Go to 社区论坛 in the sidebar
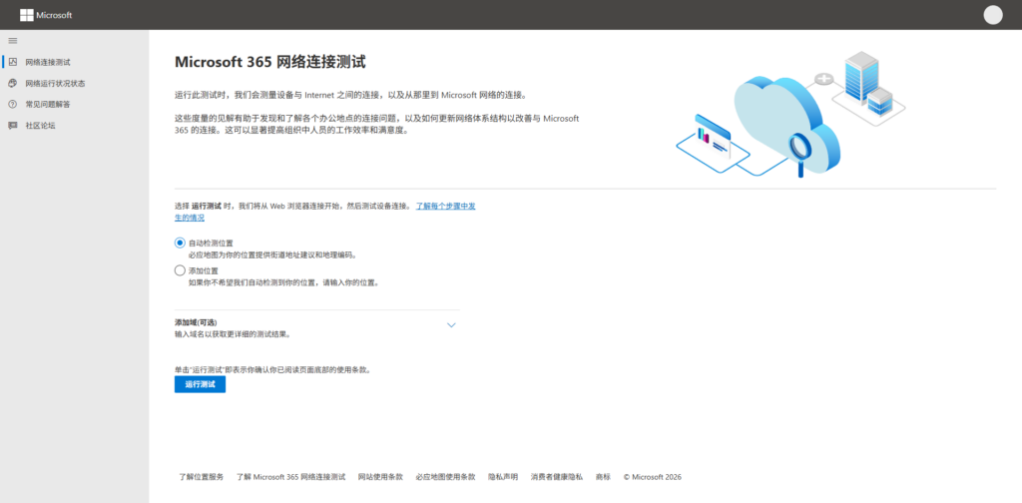This screenshot has width=1022, height=503. pos(41,125)
